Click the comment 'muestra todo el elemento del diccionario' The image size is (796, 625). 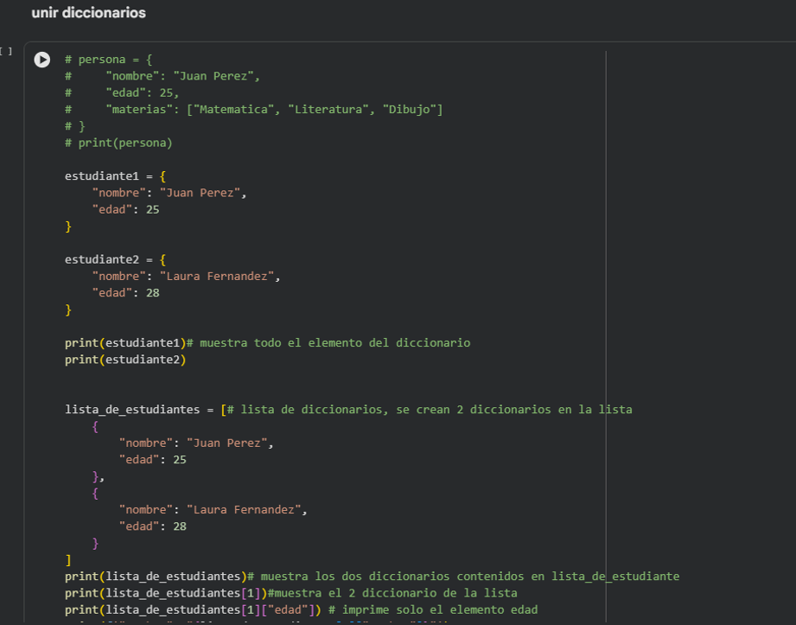point(335,343)
